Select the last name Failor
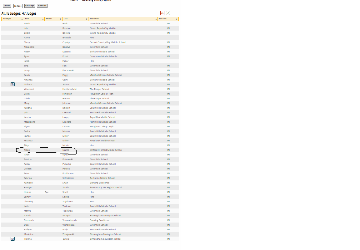 (65, 61)
